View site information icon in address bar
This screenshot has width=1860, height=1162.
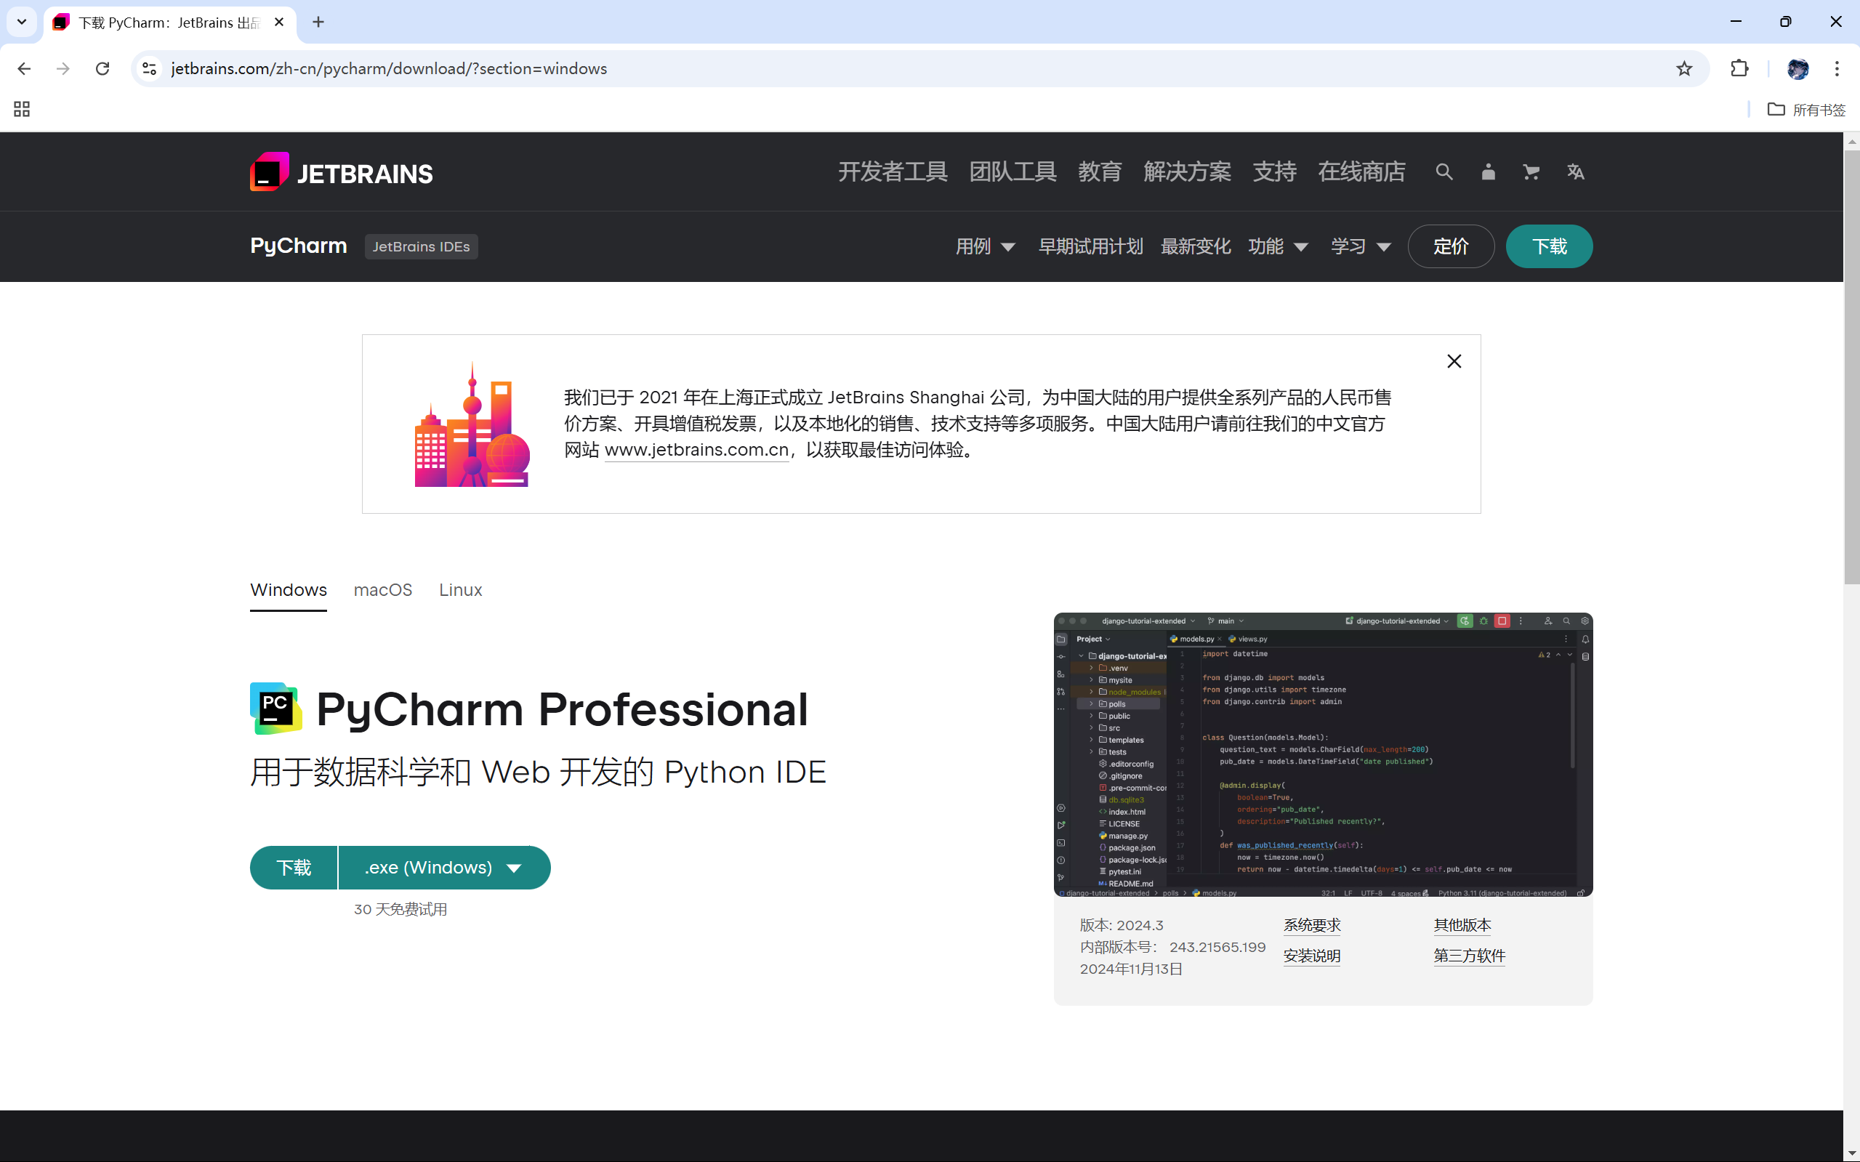(x=150, y=68)
